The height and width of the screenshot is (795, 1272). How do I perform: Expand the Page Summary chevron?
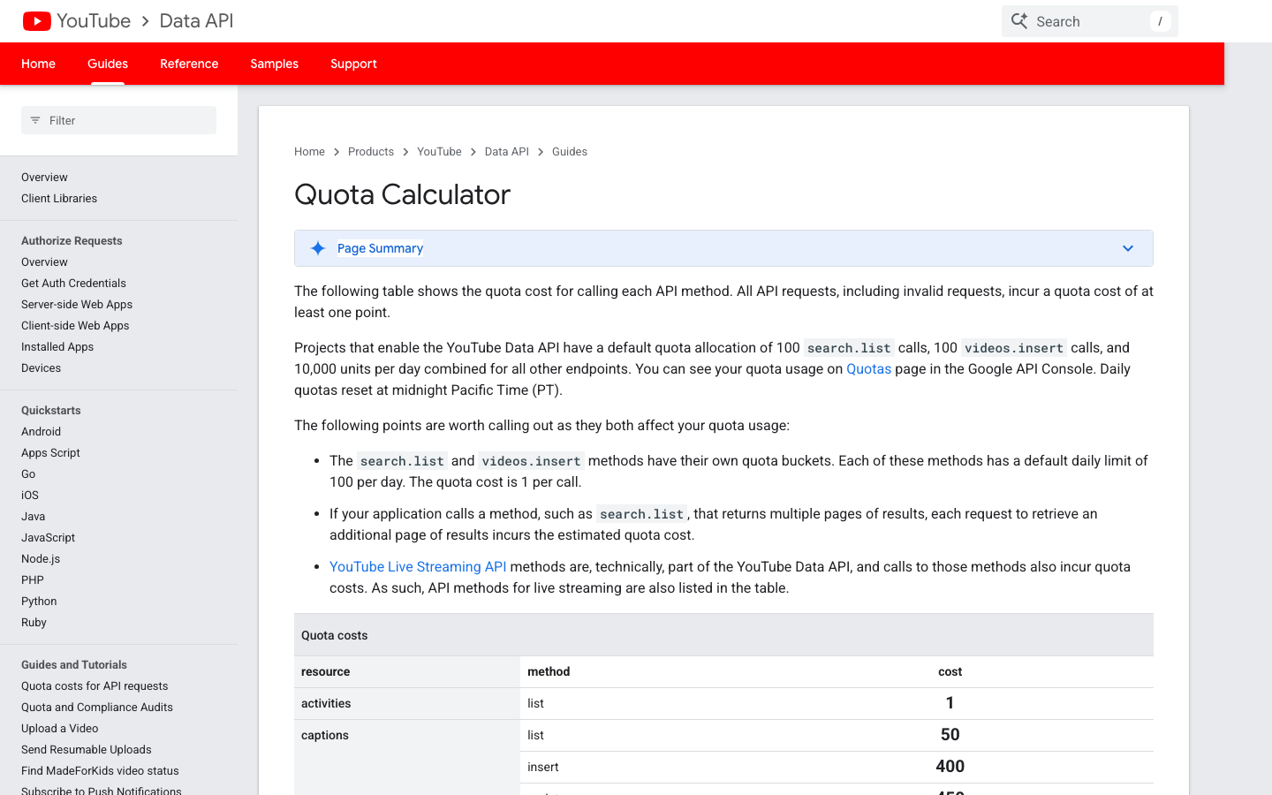click(1128, 248)
